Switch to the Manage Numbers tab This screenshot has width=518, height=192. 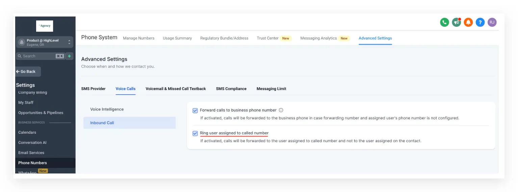[x=139, y=38]
